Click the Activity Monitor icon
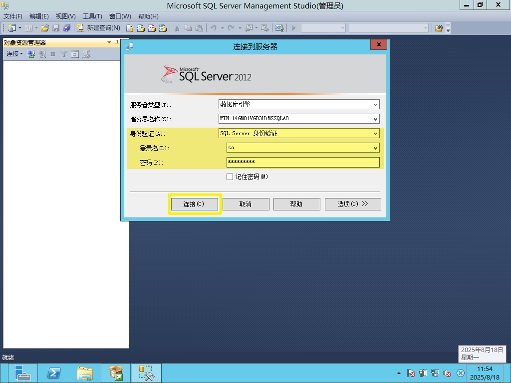The width and height of the screenshot is (511, 383). (x=279, y=28)
